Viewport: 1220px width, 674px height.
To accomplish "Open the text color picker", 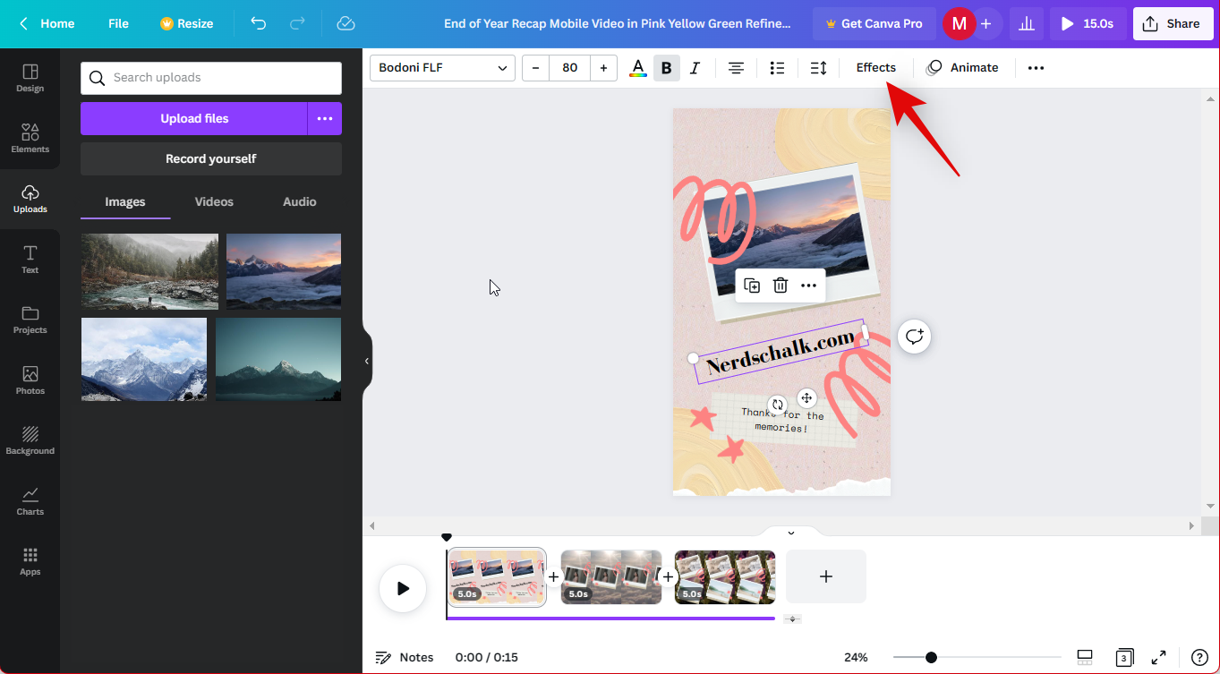I will tap(638, 68).
